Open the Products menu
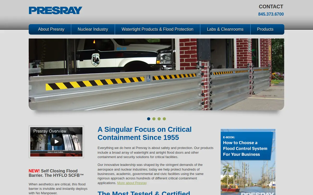The height and width of the screenshot is (195, 313). pos(265,29)
